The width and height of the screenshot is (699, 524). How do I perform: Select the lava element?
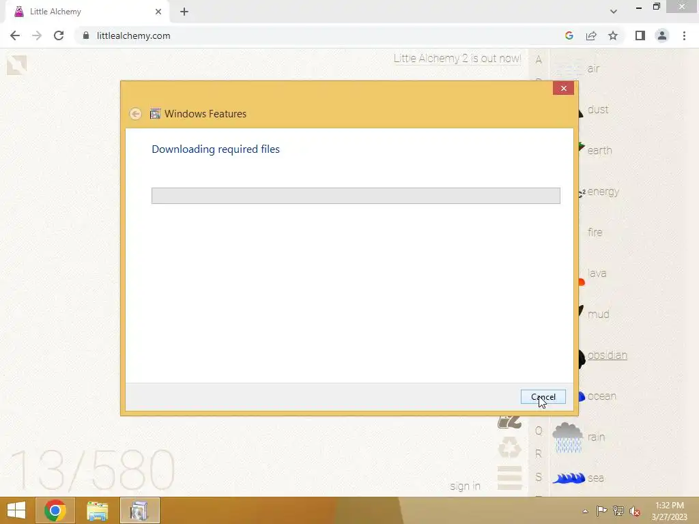click(597, 273)
